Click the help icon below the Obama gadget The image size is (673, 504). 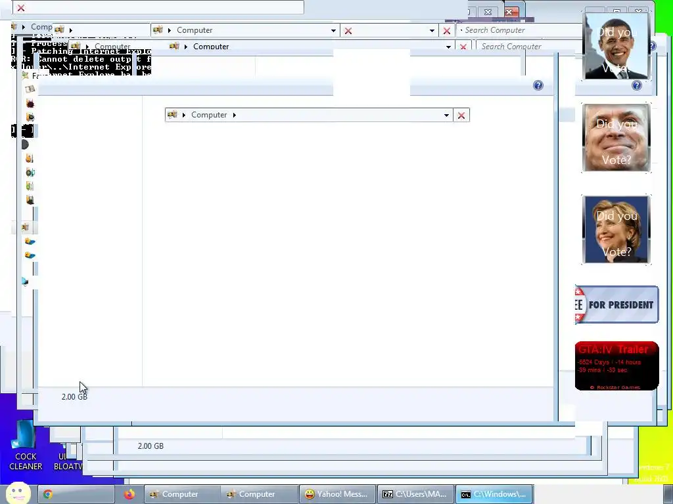pyautogui.click(x=636, y=85)
